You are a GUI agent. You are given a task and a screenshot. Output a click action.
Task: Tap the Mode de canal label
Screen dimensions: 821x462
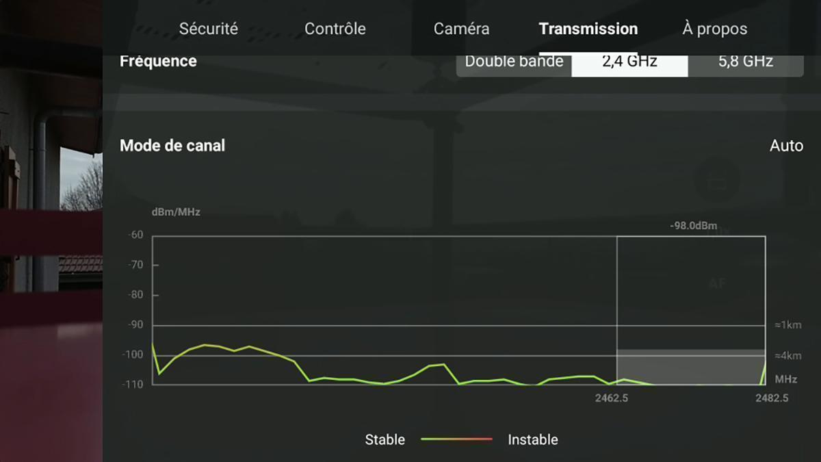172,146
